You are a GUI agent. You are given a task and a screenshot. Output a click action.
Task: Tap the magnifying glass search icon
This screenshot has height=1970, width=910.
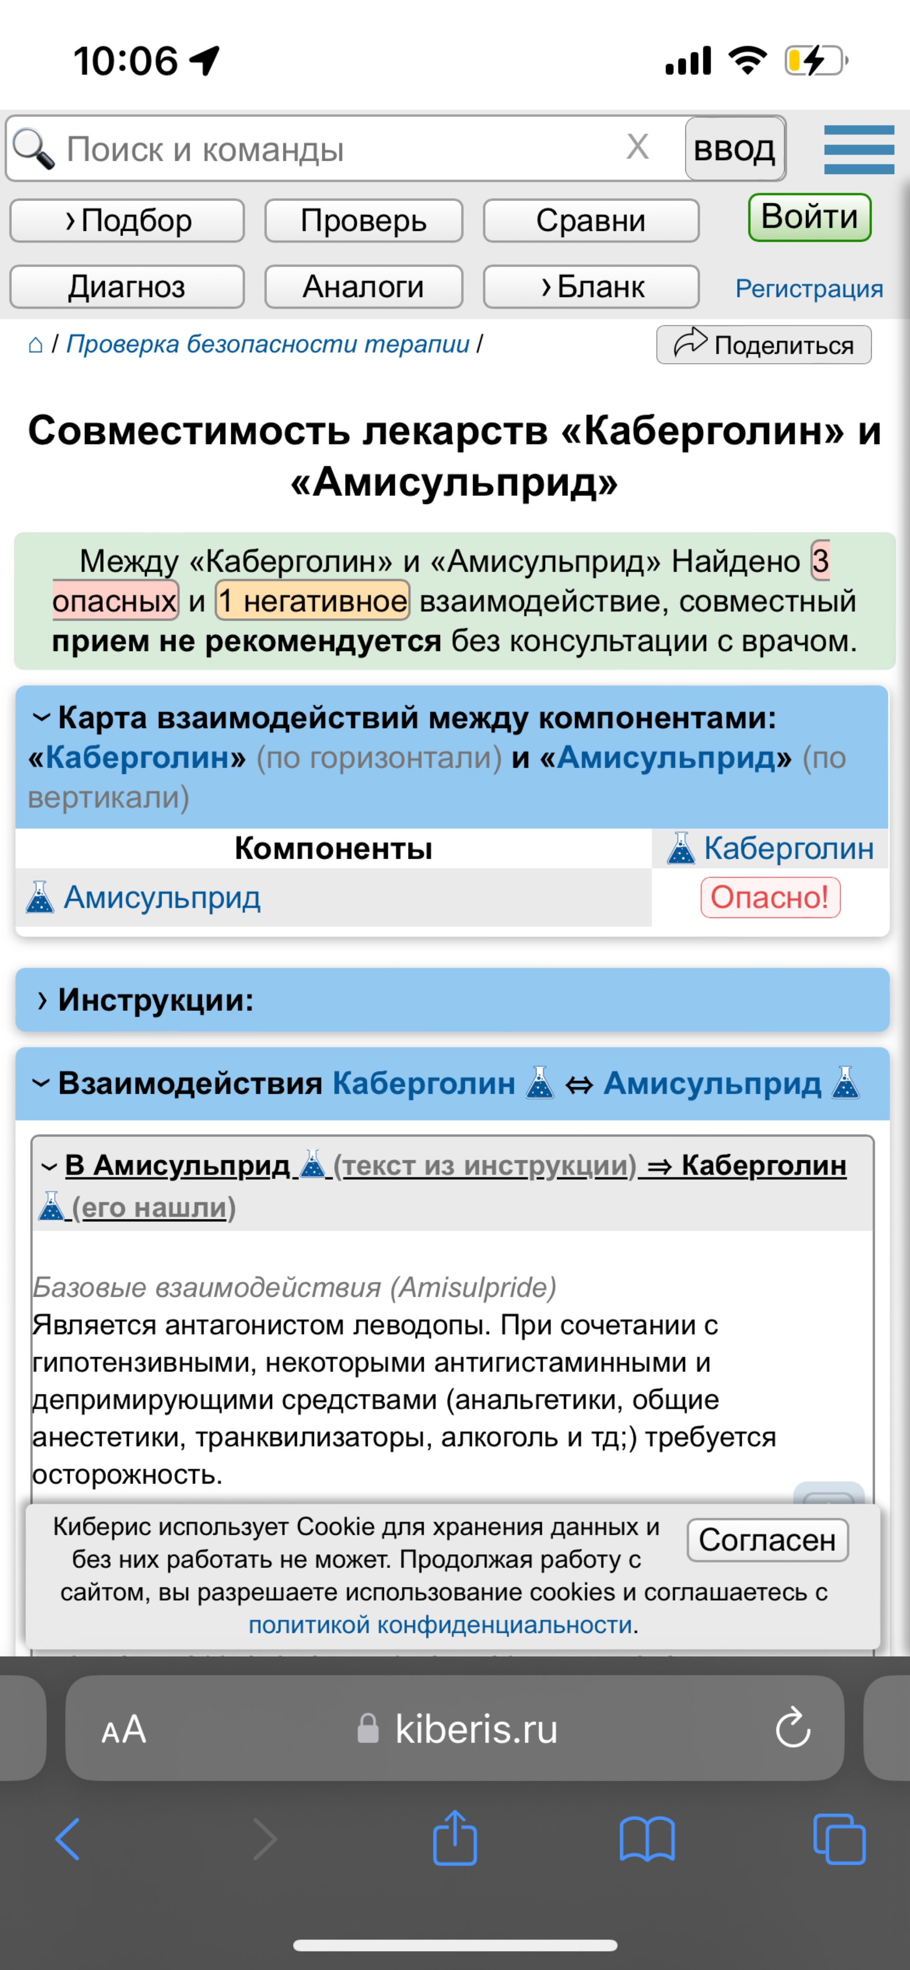33,149
